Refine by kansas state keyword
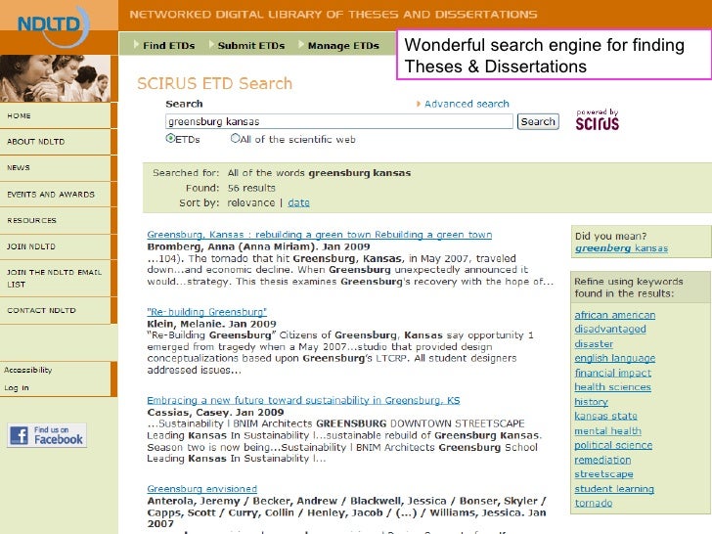The image size is (712, 534). [605, 416]
